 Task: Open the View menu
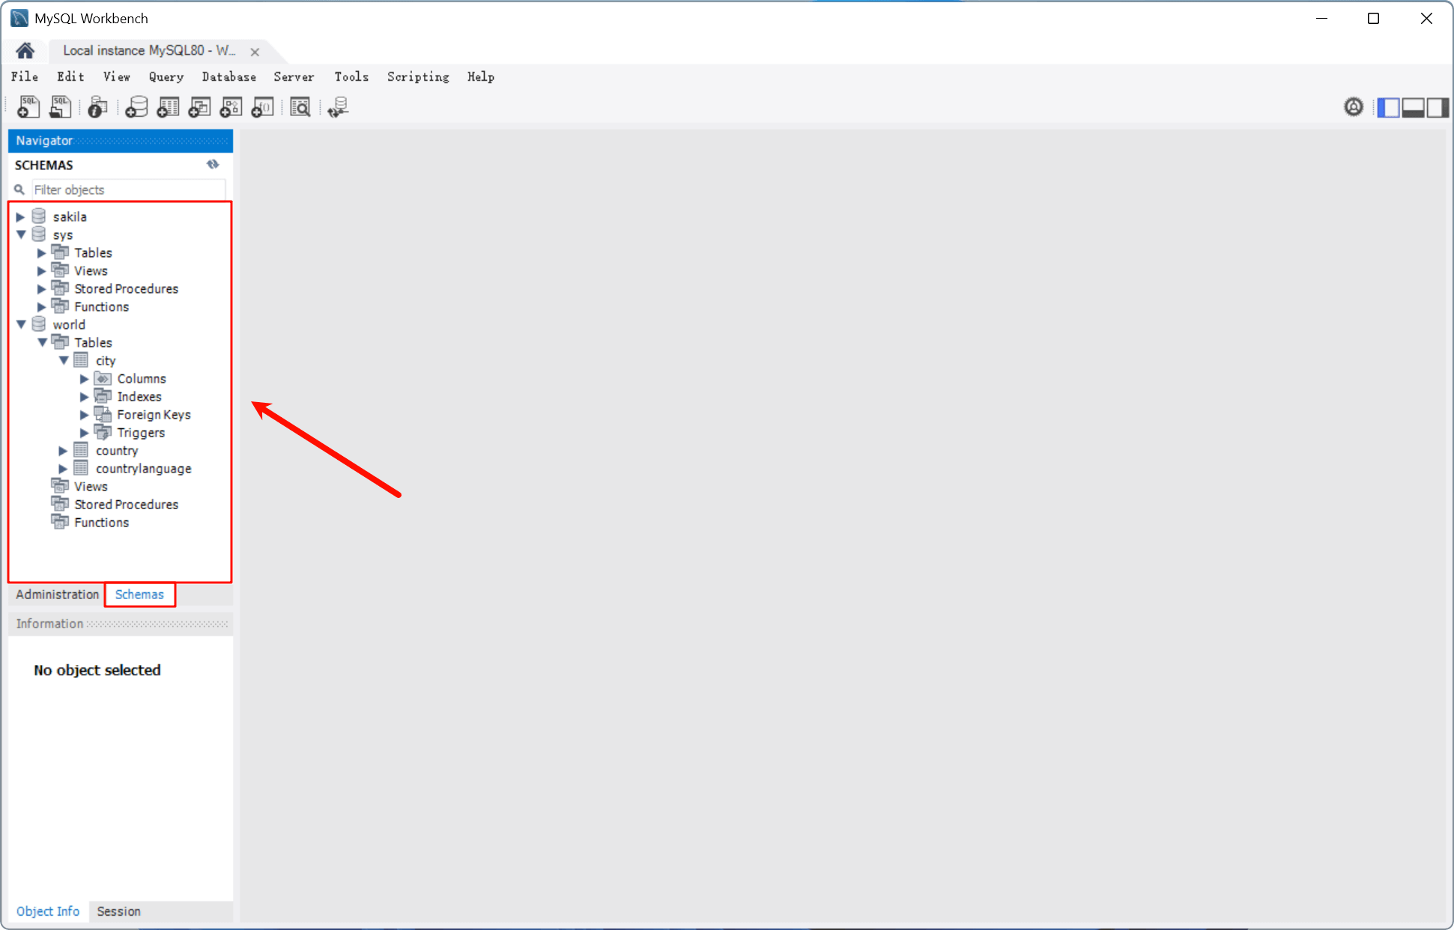coord(117,76)
